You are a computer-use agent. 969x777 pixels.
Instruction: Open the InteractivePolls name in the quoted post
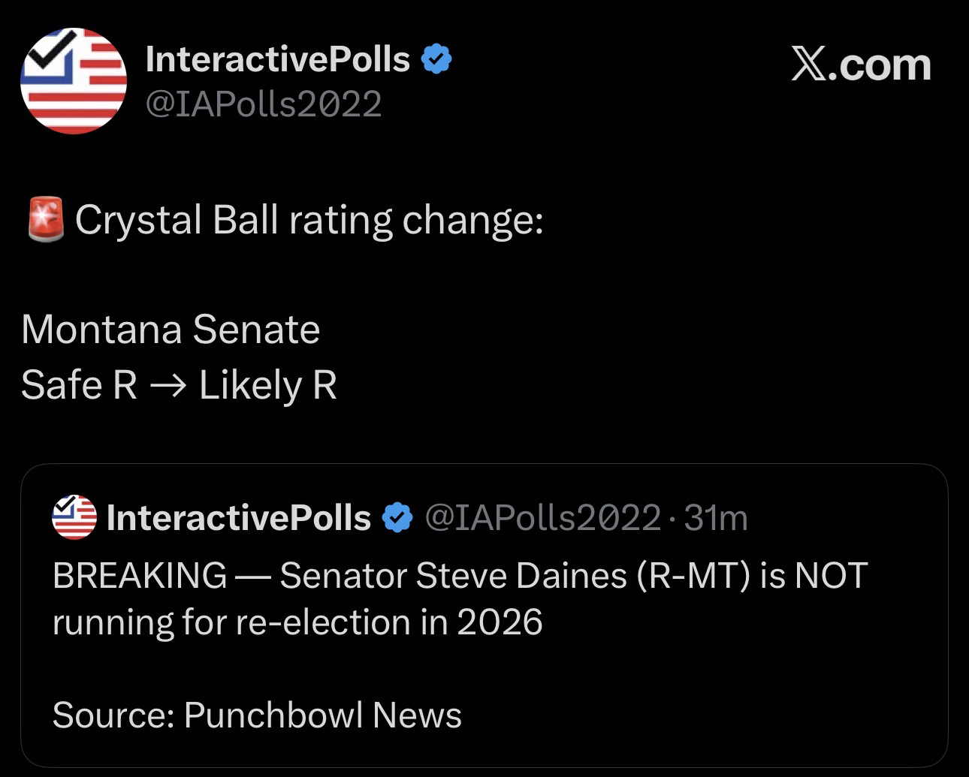tap(239, 518)
